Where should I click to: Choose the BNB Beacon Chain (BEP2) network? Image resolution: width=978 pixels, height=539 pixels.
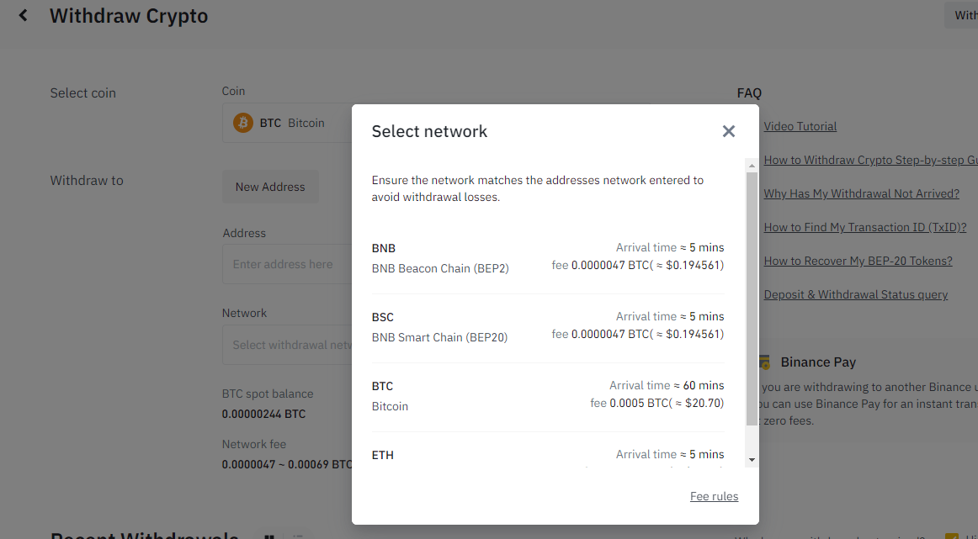(x=547, y=258)
